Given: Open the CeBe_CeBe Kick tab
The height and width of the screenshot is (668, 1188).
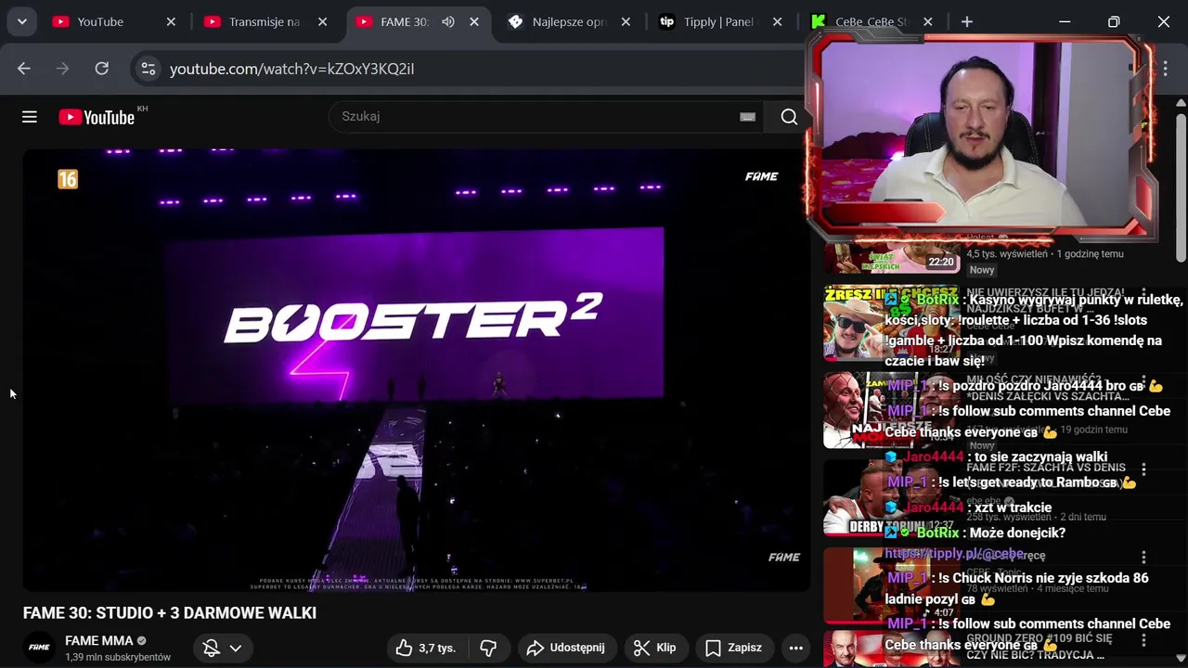Looking at the screenshot, I should 859,21.
